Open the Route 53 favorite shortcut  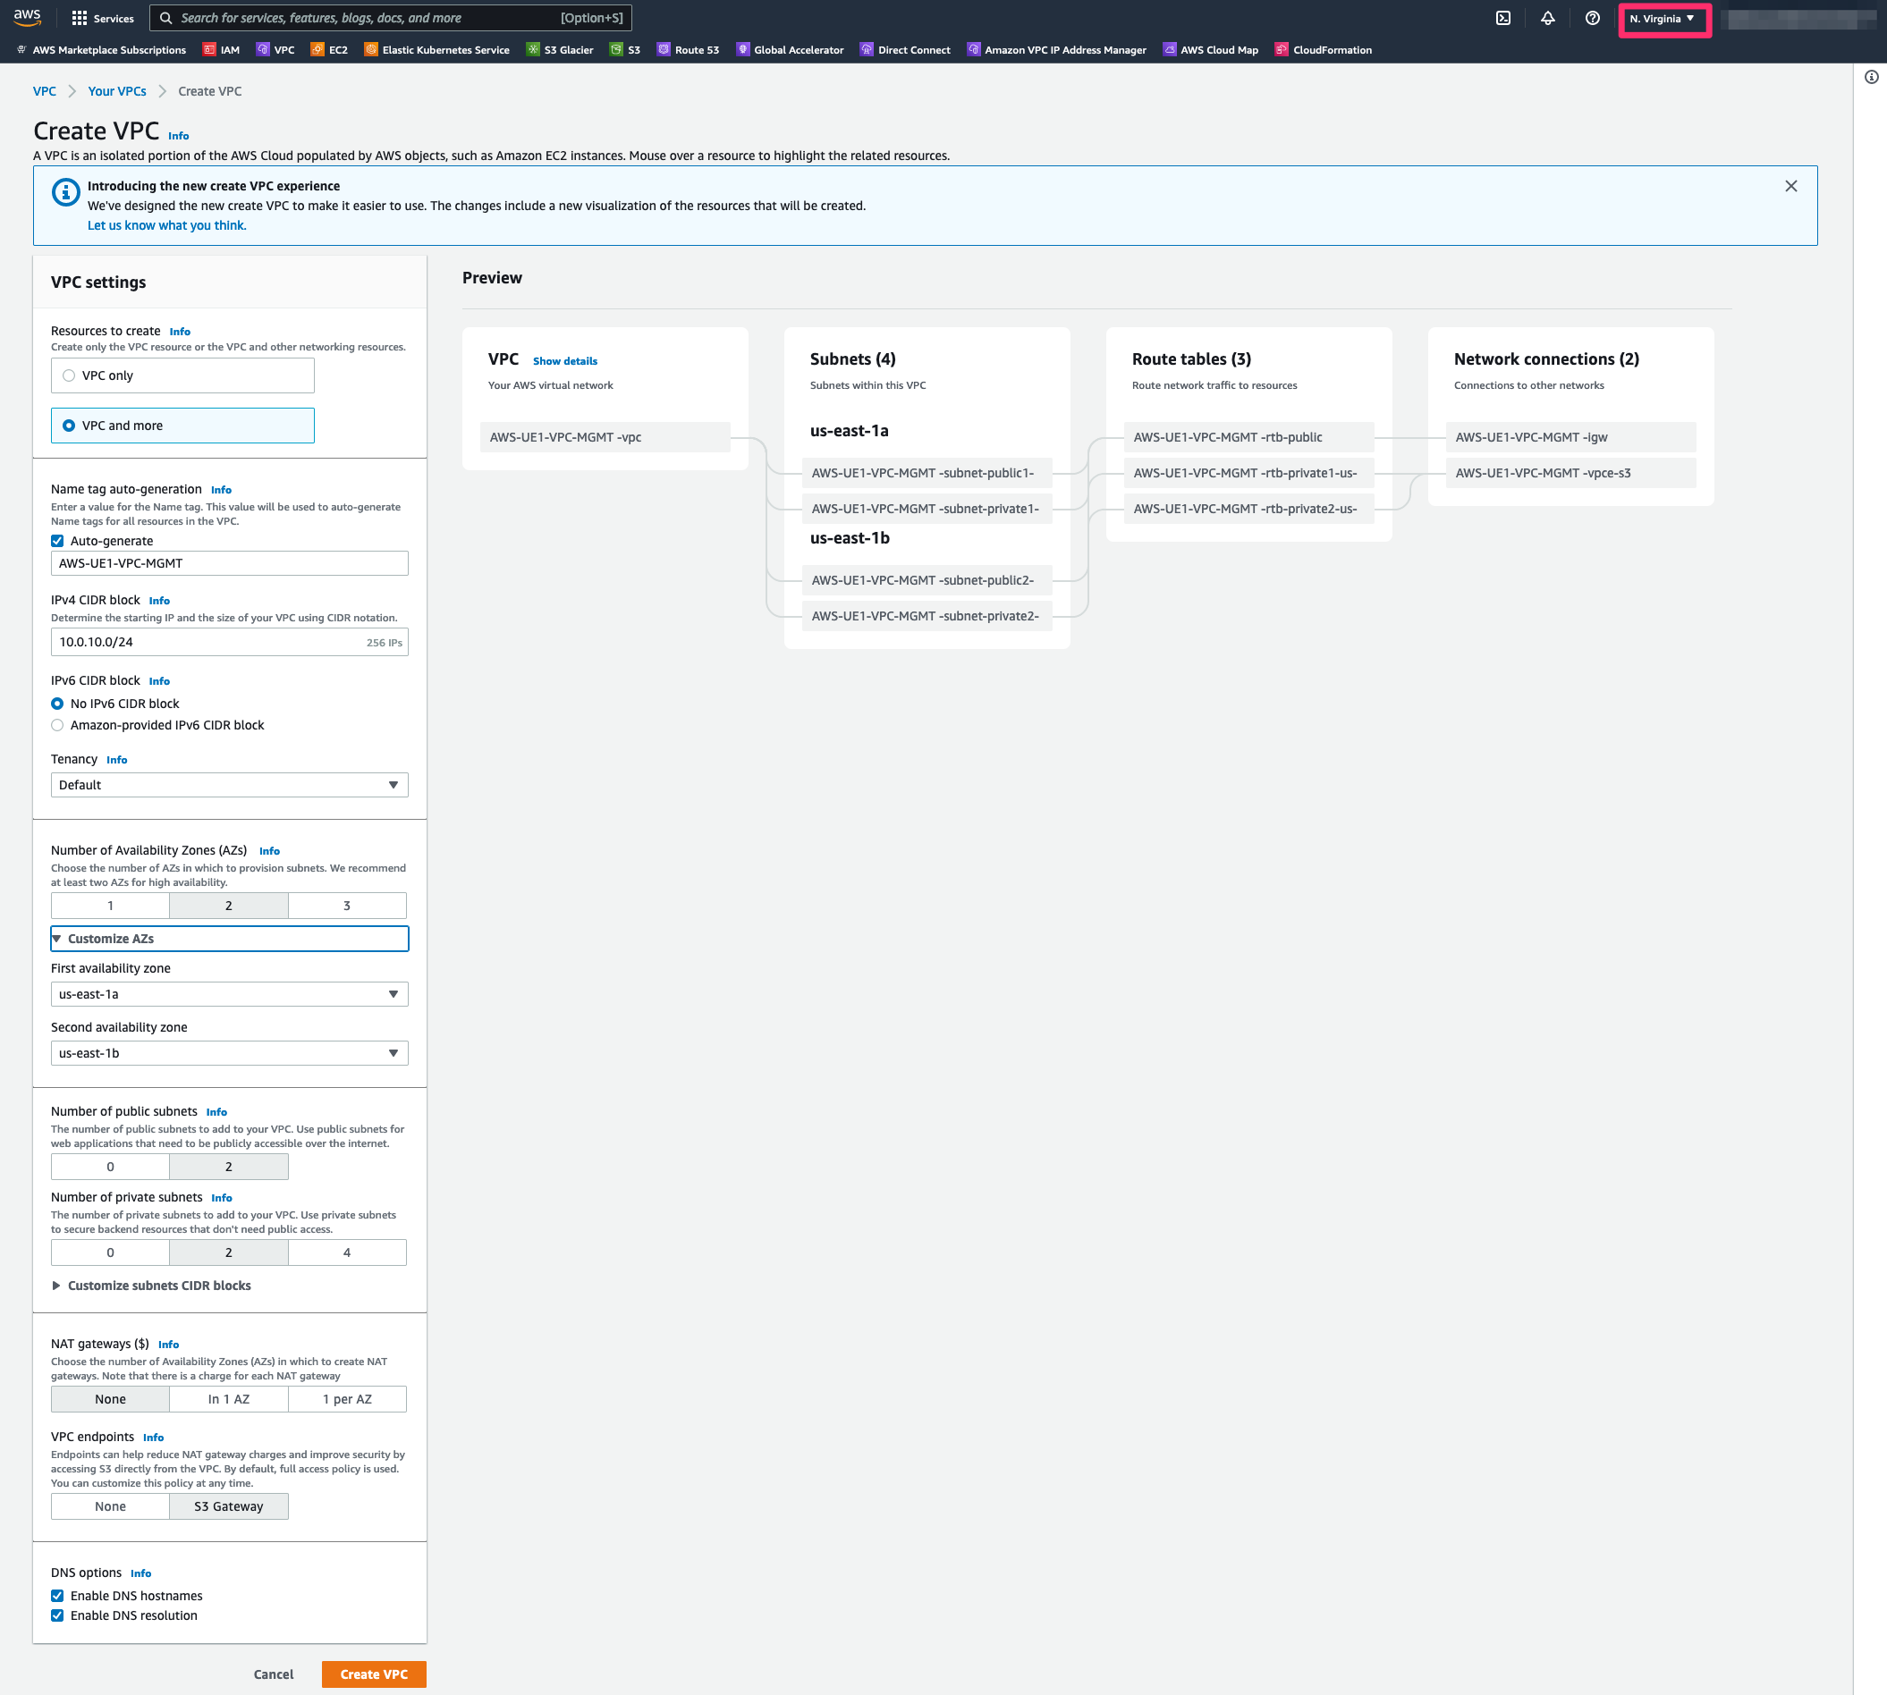coord(695,49)
